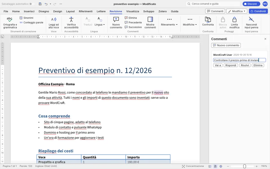This screenshot has width=270, height=169.
Task: Switch to the Sviluppo tab
Action: click(x=148, y=11)
